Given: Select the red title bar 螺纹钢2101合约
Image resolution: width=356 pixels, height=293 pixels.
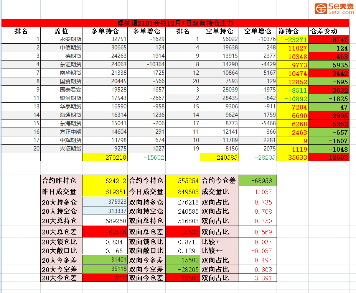Looking at the screenshot, I should 175,23.
